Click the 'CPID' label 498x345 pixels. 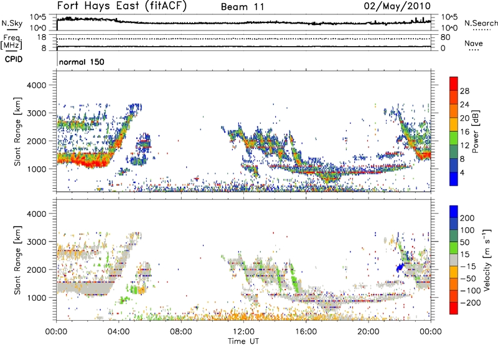coord(14,59)
